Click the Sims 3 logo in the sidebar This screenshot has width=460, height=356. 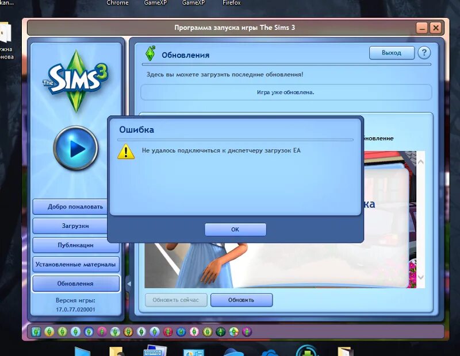coord(76,80)
